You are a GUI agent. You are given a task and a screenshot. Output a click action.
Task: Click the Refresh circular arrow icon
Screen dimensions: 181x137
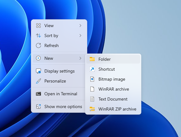coord(38,45)
